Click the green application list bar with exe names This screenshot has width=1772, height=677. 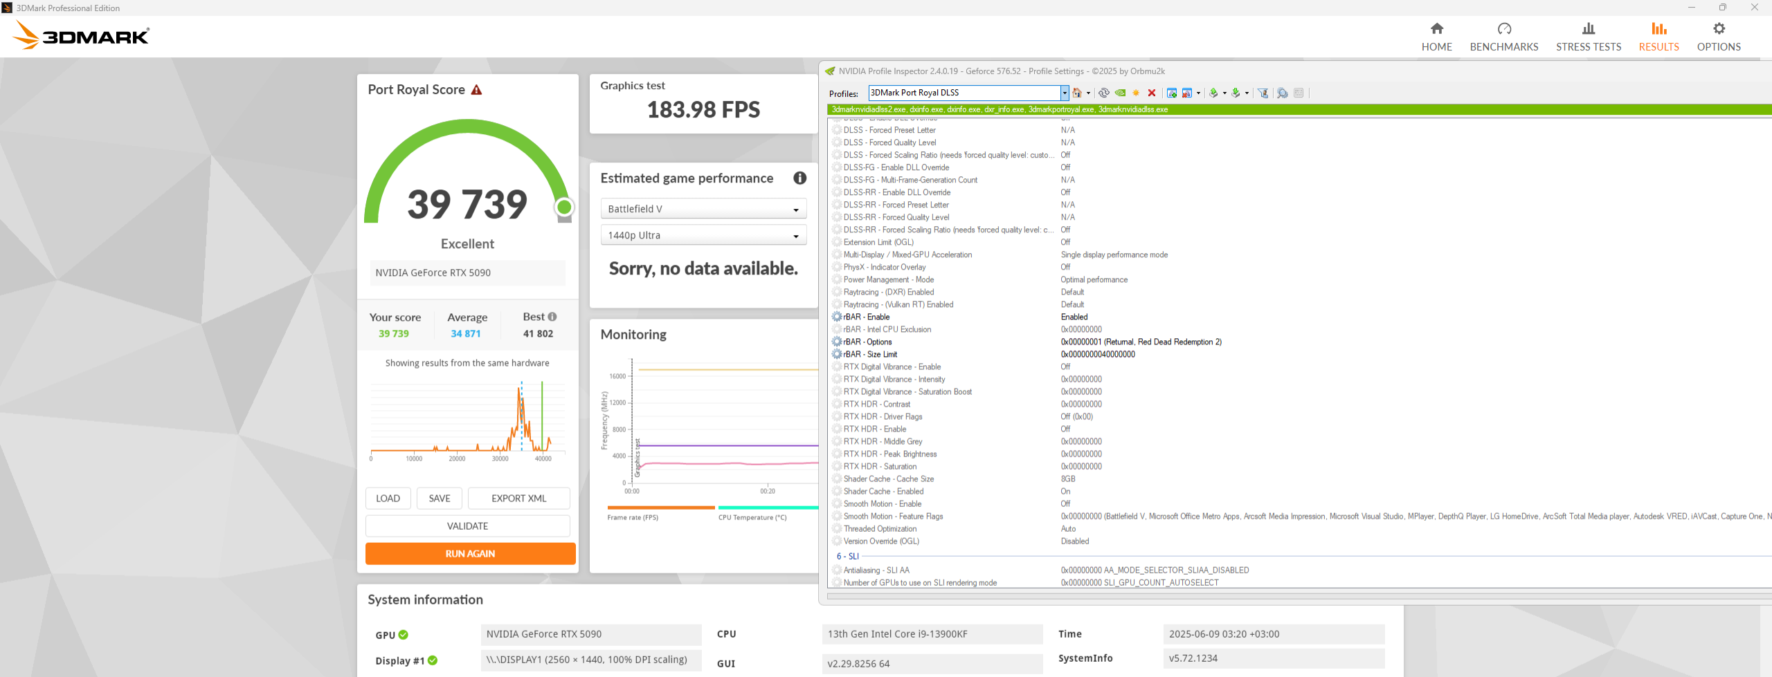click(x=1299, y=110)
